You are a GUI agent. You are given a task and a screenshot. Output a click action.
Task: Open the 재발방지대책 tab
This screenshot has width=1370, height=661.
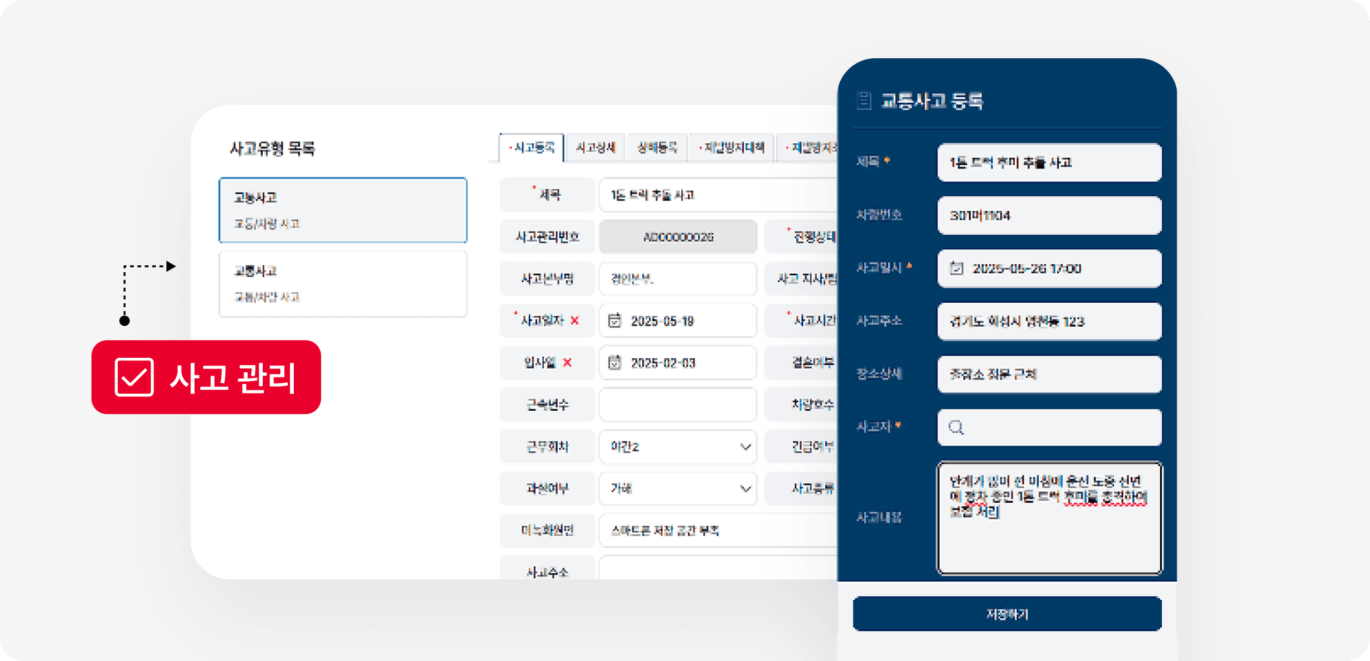pos(732,148)
